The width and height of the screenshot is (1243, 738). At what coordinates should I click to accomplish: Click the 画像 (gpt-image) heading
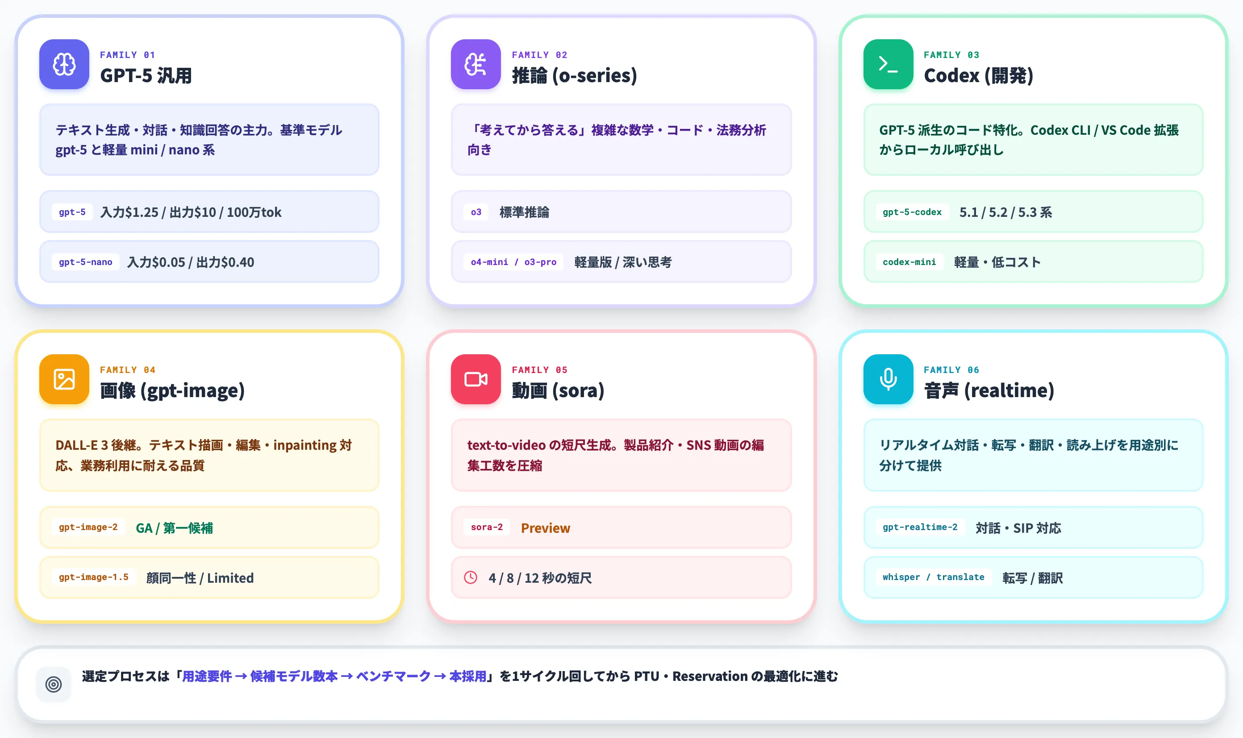coord(172,390)
